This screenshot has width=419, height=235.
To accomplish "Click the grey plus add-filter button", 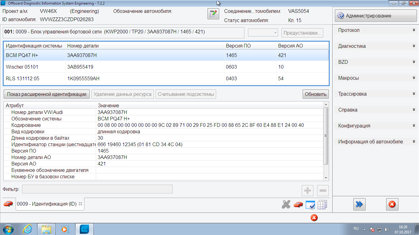I will 307,191.
